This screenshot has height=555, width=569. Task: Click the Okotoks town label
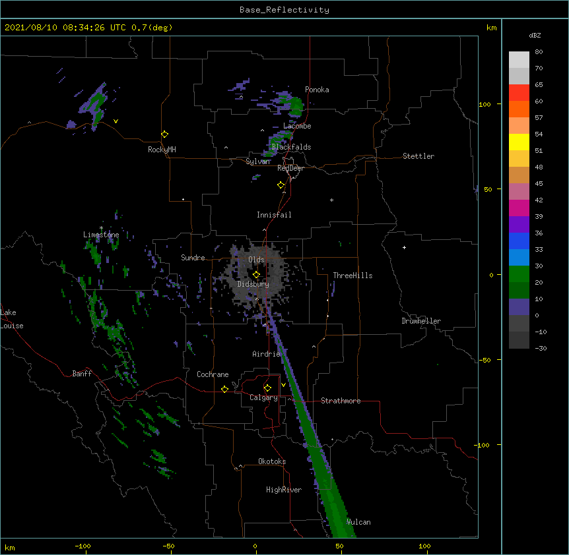(x=272, y=461)
